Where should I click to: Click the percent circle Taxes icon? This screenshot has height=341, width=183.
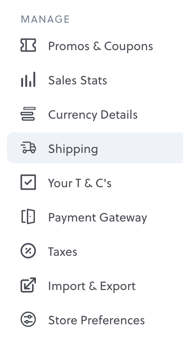tap(28, 251)
